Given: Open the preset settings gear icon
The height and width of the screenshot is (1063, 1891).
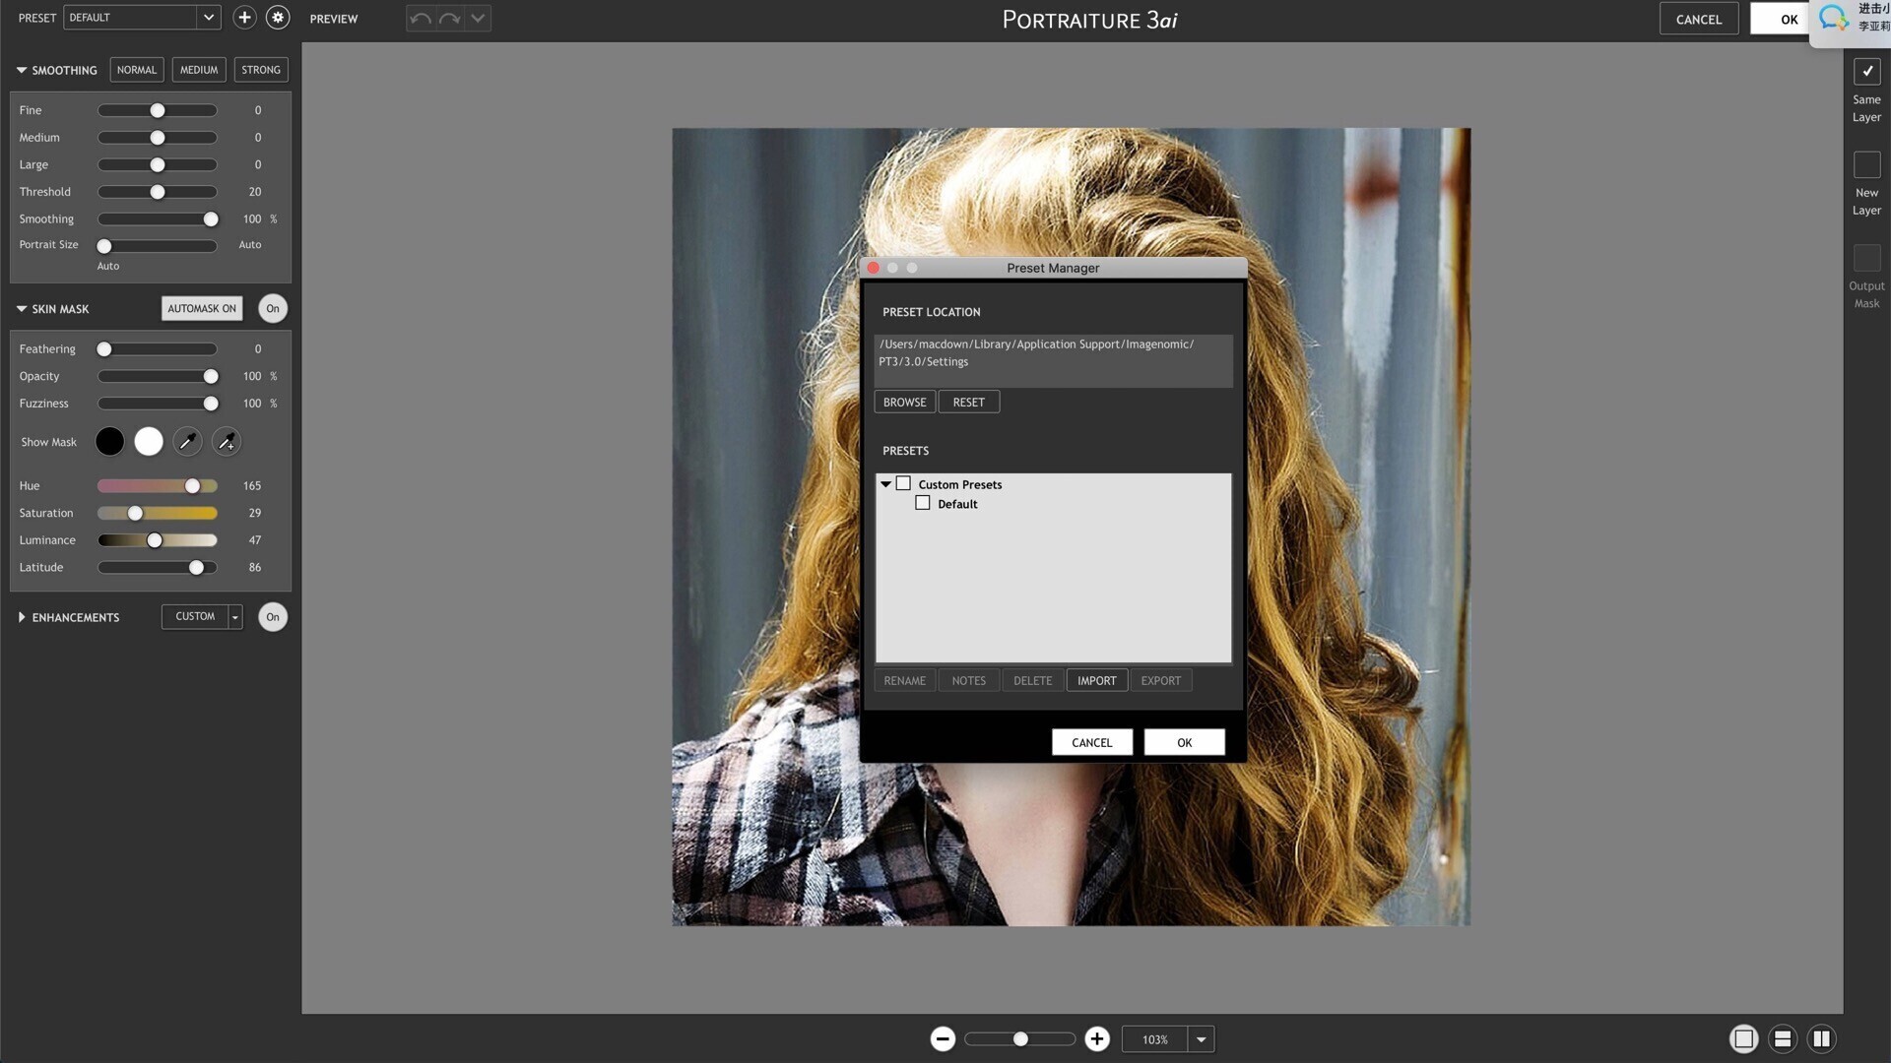Looking at the screenshot, I should [278, 18].
